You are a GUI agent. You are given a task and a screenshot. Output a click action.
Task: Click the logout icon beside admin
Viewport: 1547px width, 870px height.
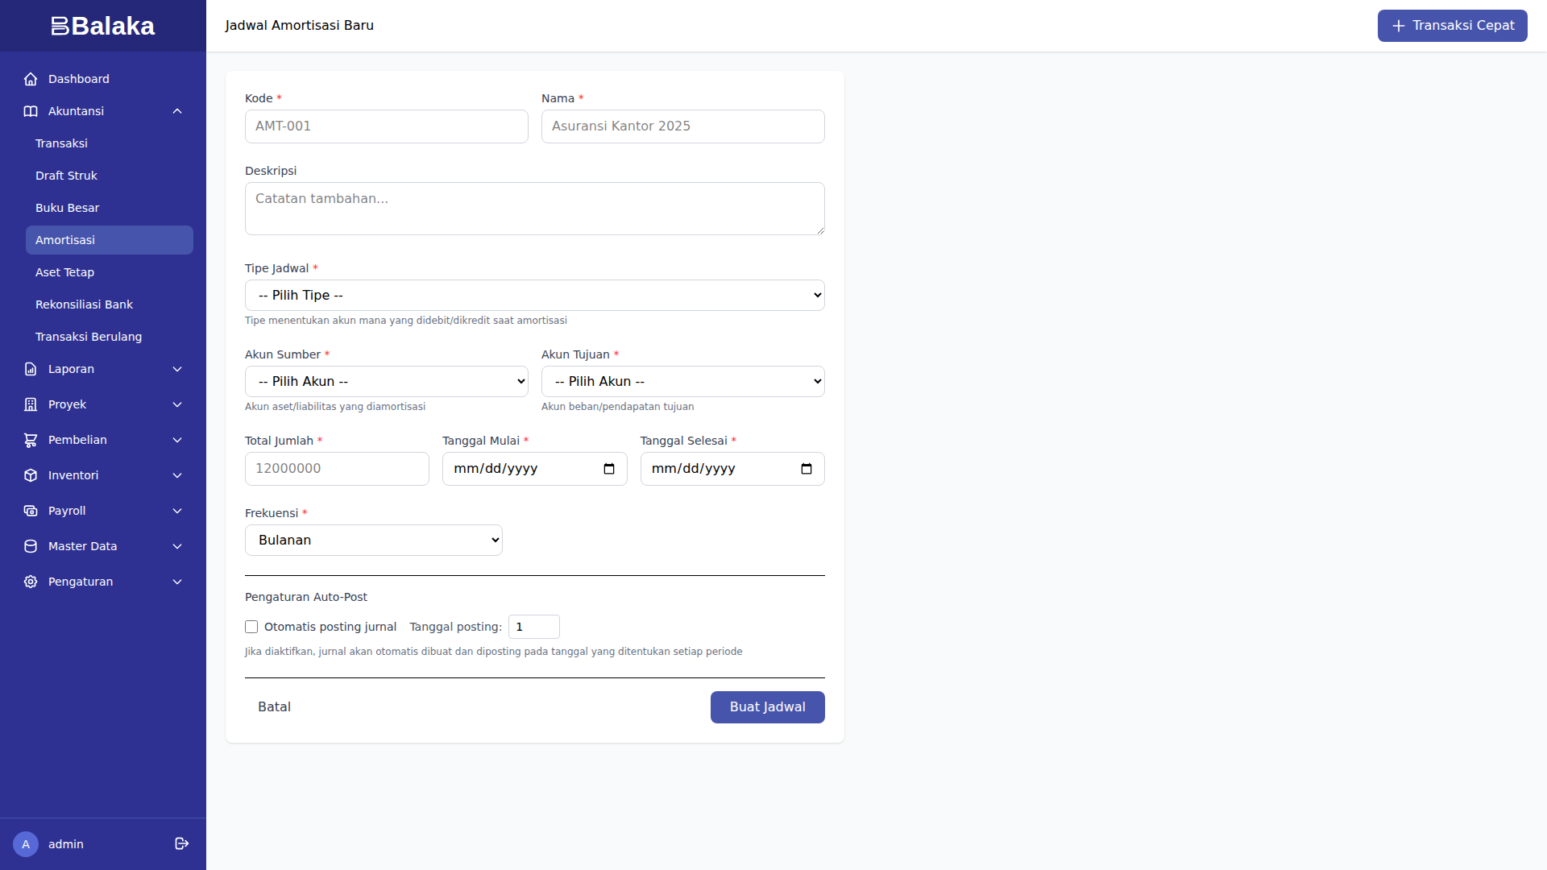tap(181, 843)
